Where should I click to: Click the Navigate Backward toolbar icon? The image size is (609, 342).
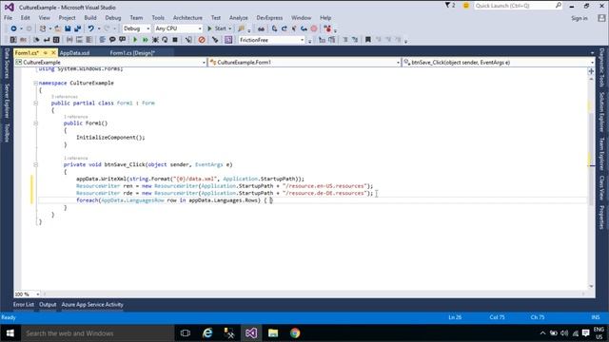pos(13,28)
